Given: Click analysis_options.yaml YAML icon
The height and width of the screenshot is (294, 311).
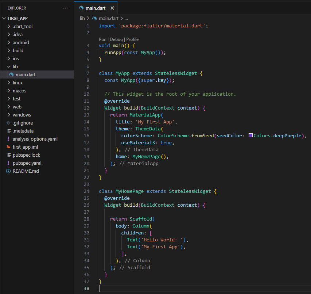Looking at the screenshot, I should pos(8,139).
